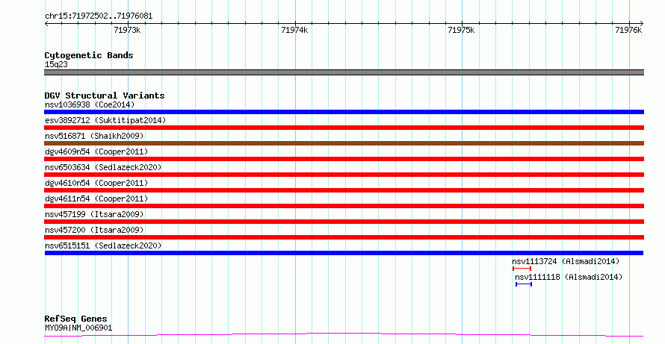
Task: Open variant nsv6503634 (Sedlazeck2020) label
Action: [103, 167]
